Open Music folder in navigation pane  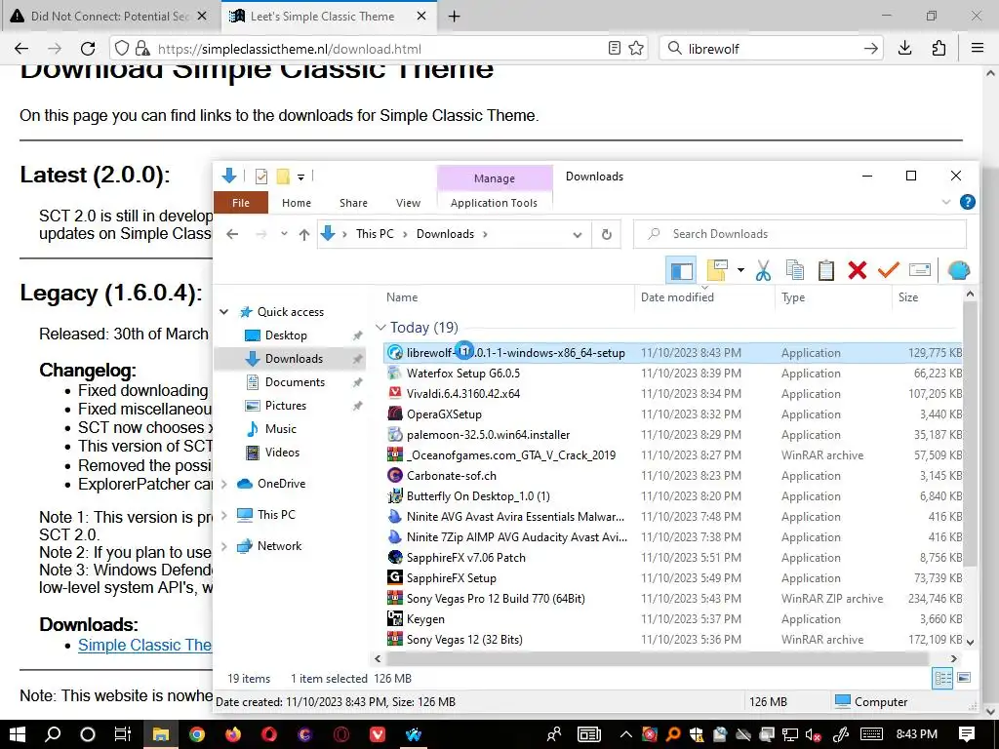tap(280, 429)
